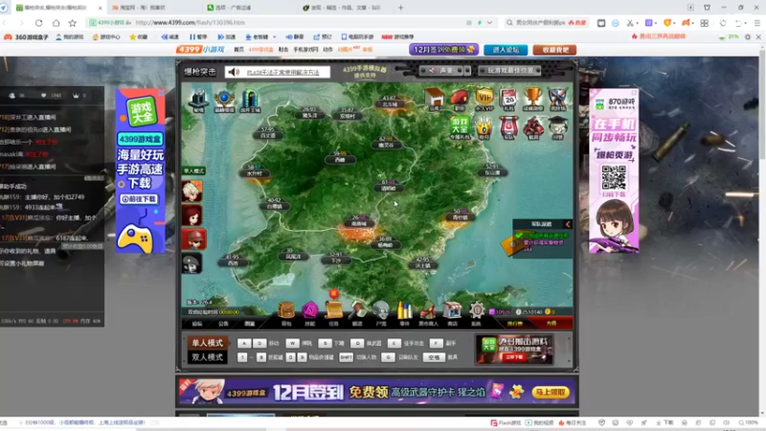Screen dimensions: 766x431
Task: Click the 立即下载 button on game ad
Action: tap(514, 356)
